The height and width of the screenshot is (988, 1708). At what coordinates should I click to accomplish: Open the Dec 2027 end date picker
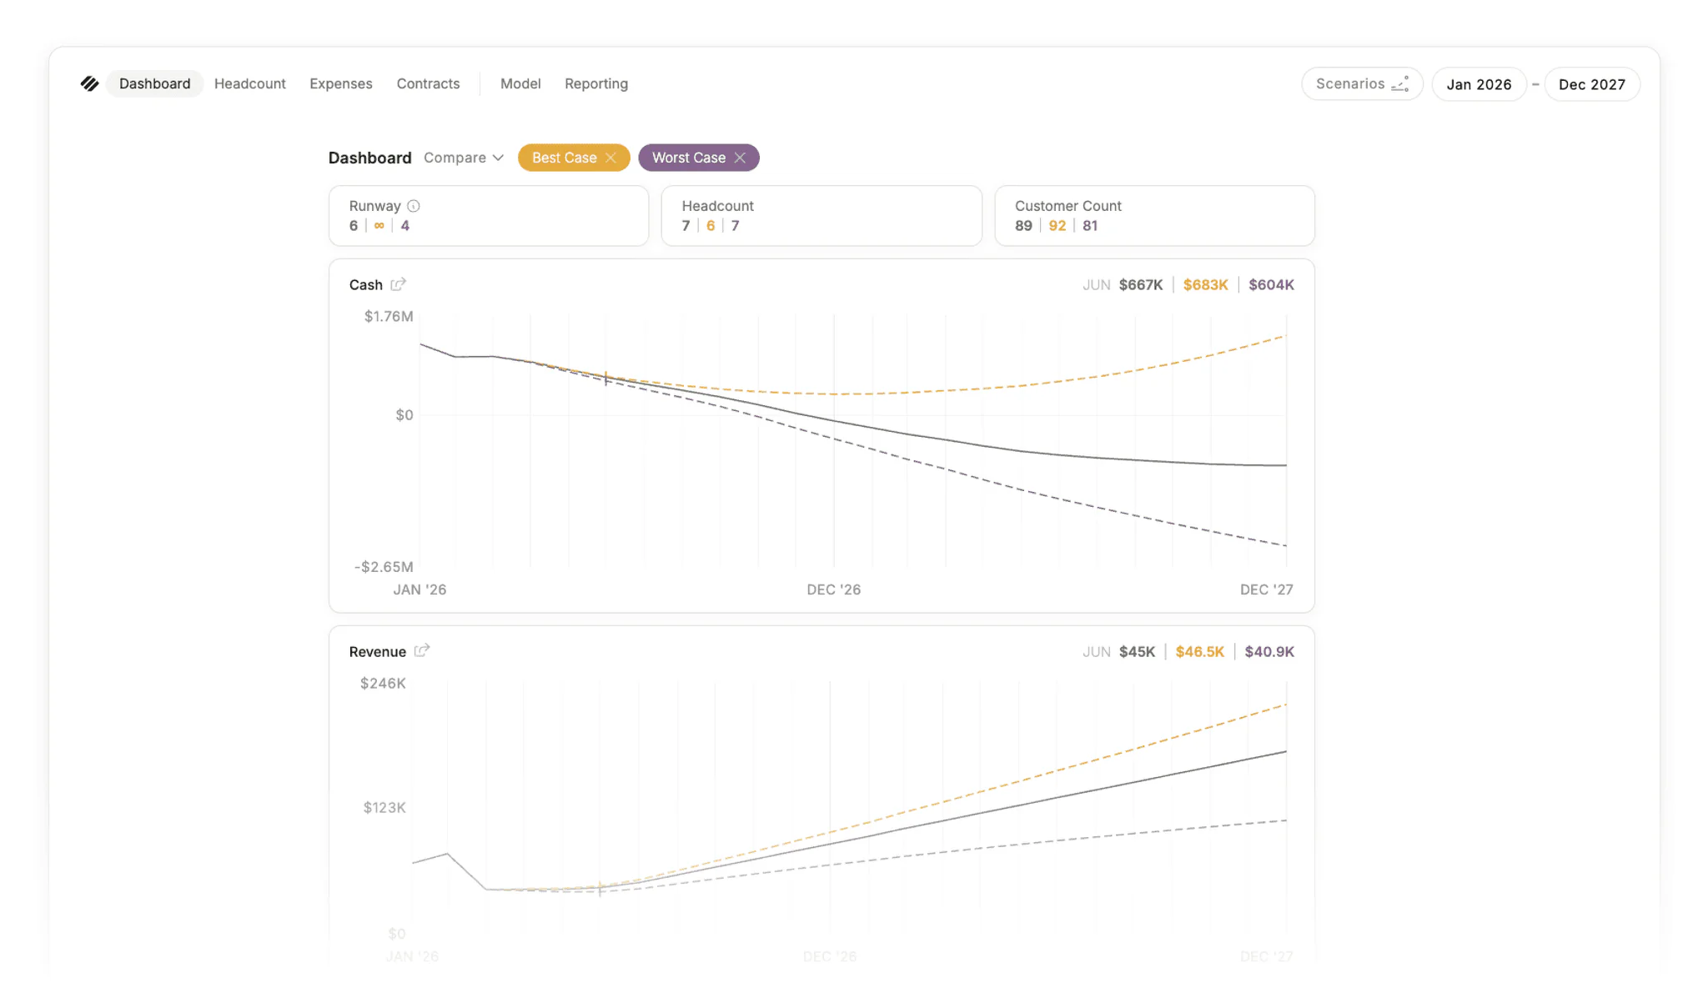coord(1592,84)
